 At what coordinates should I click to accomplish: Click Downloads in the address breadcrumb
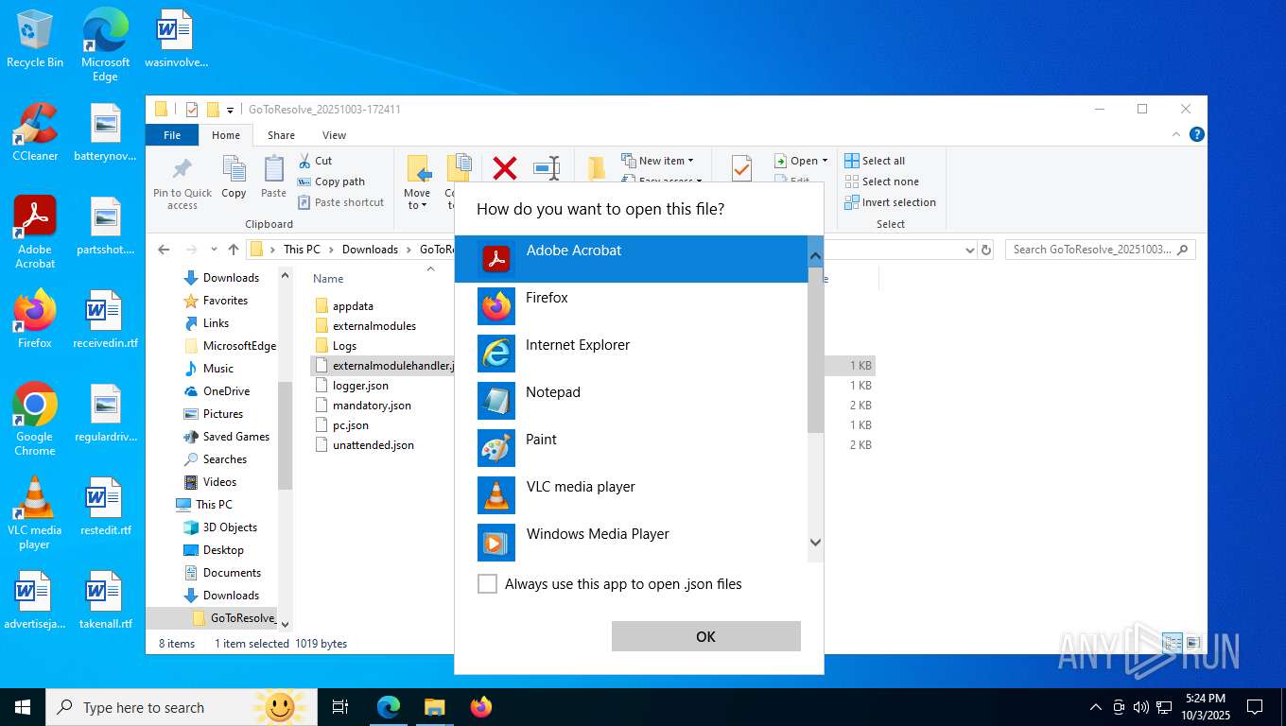tap(370, 250)
